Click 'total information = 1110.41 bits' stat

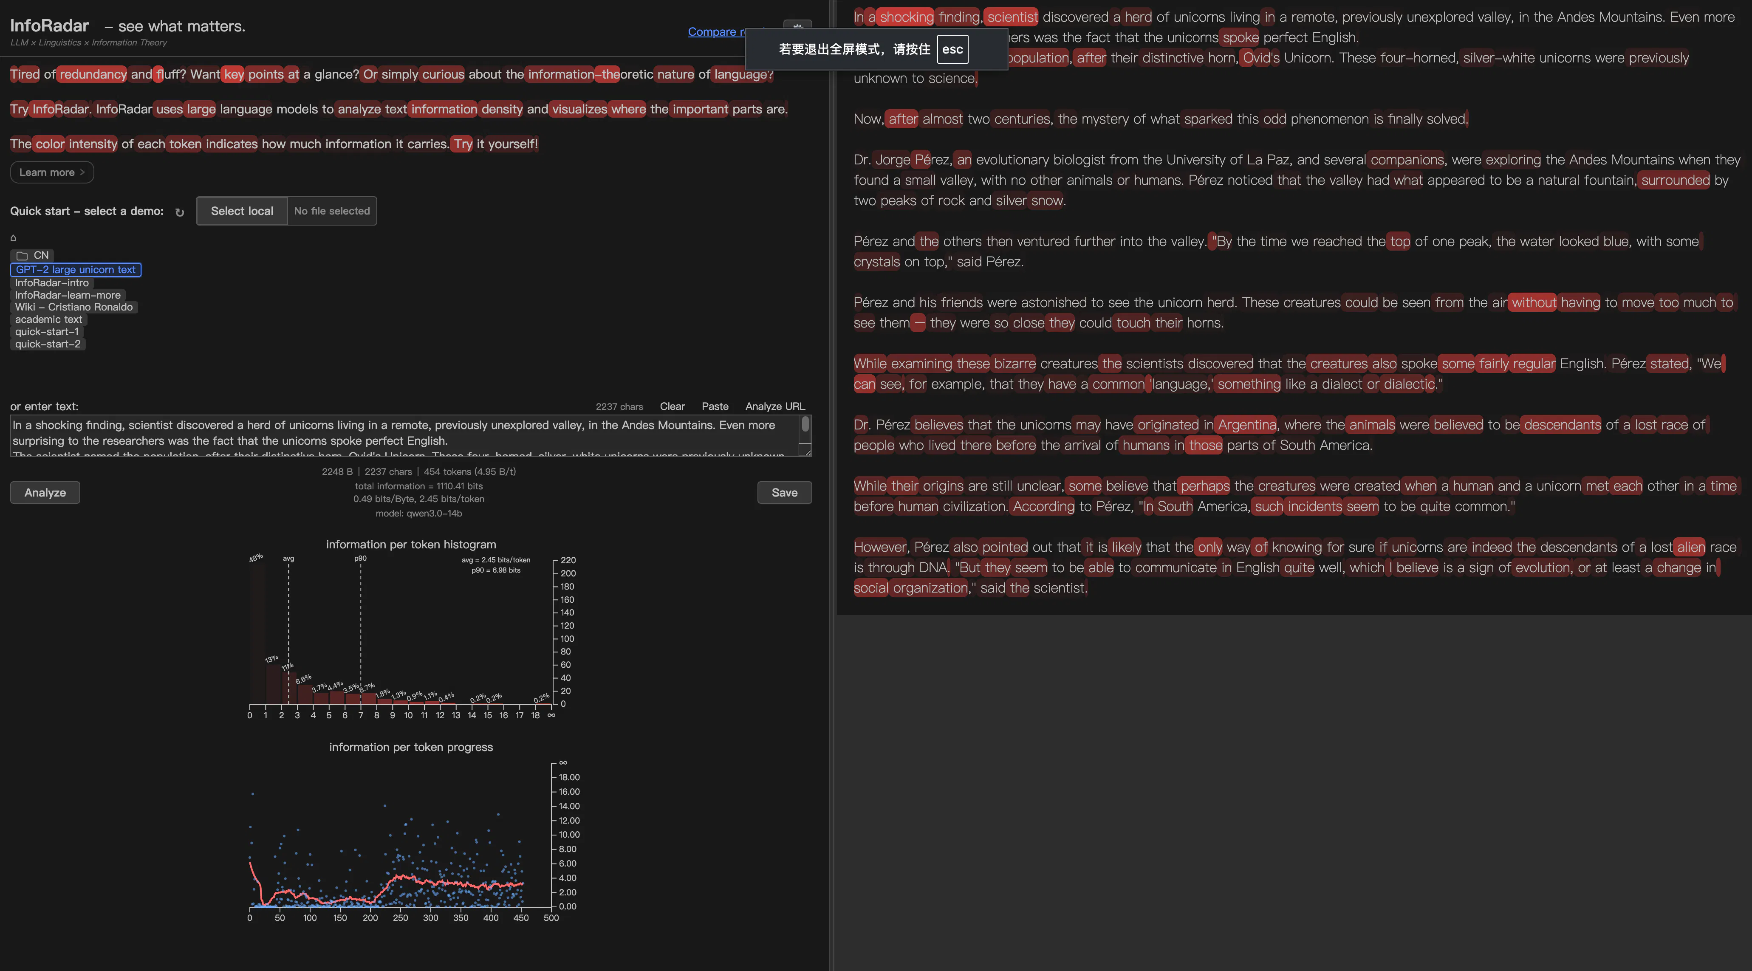419,486
